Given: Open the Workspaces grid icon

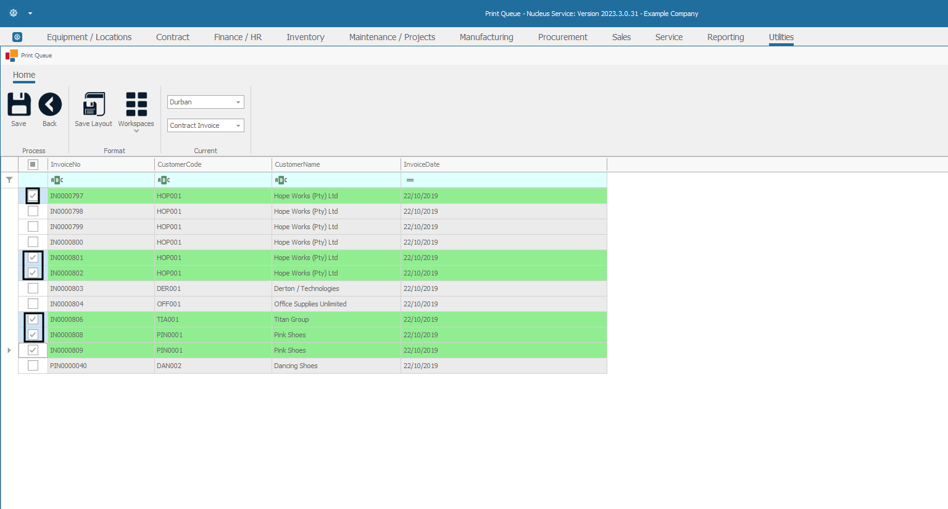Looking at the screenshot, I should 136,104.
